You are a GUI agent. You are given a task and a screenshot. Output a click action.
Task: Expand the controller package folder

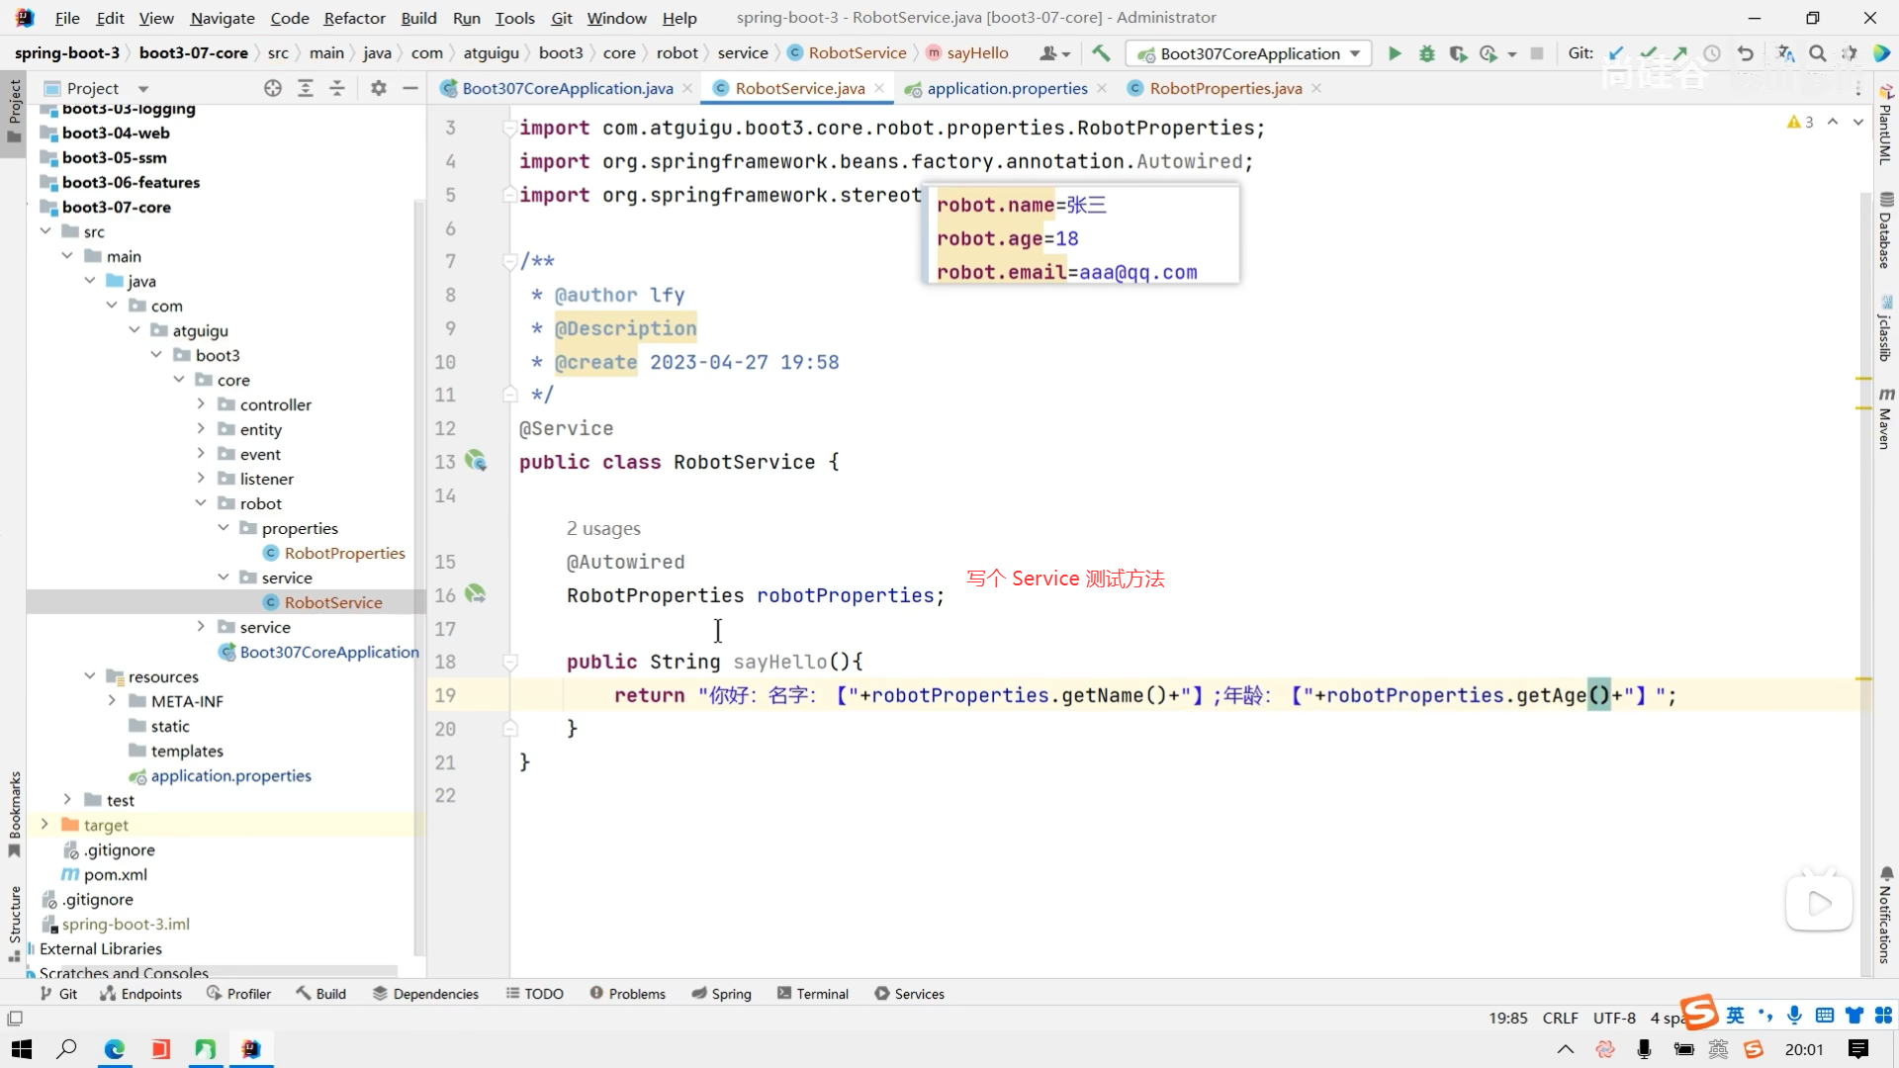tap(201, 403)
